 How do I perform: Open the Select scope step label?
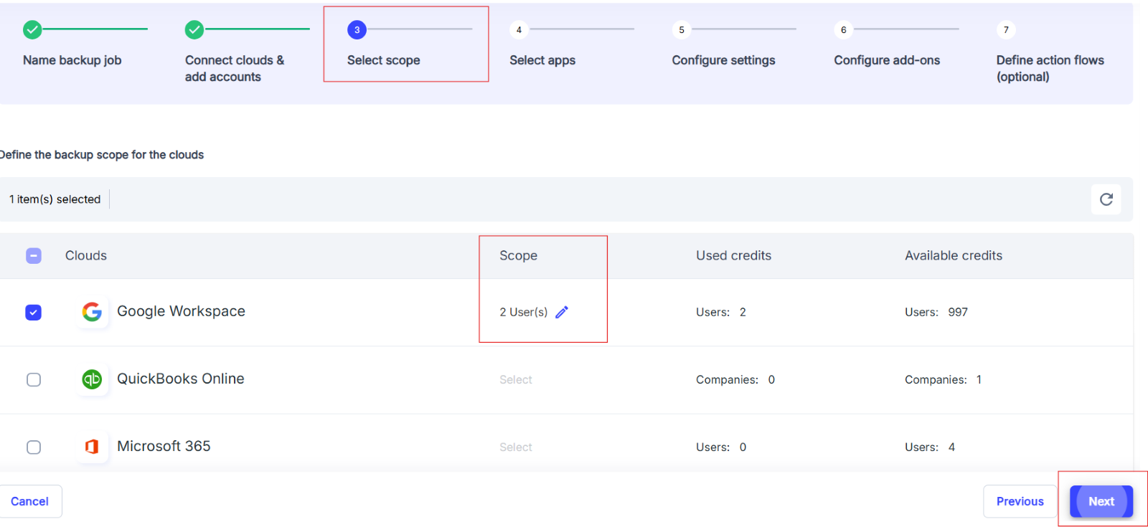click(384, 60)
